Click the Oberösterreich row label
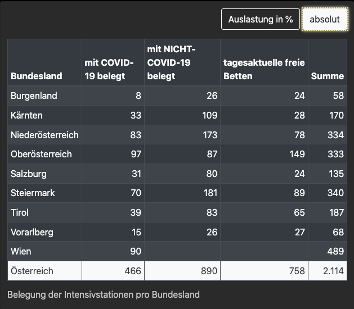This screenshot has width=354, height=309. [41, 154]
